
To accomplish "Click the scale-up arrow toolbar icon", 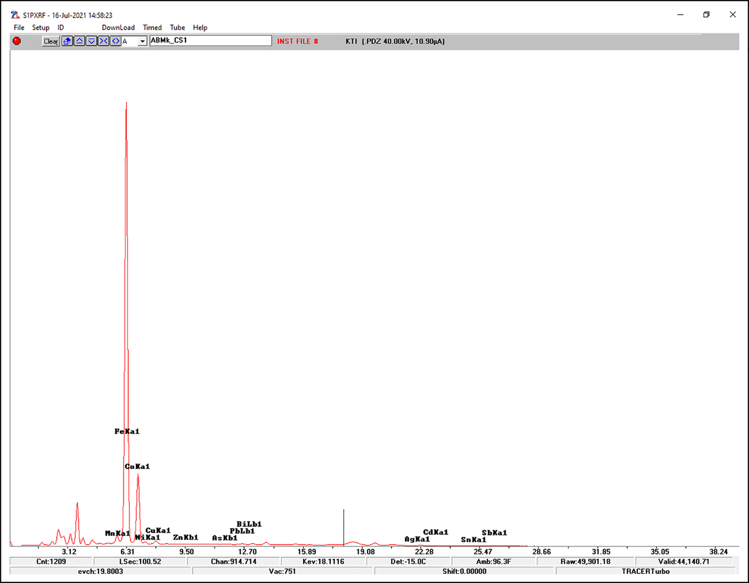I will 79,41.
